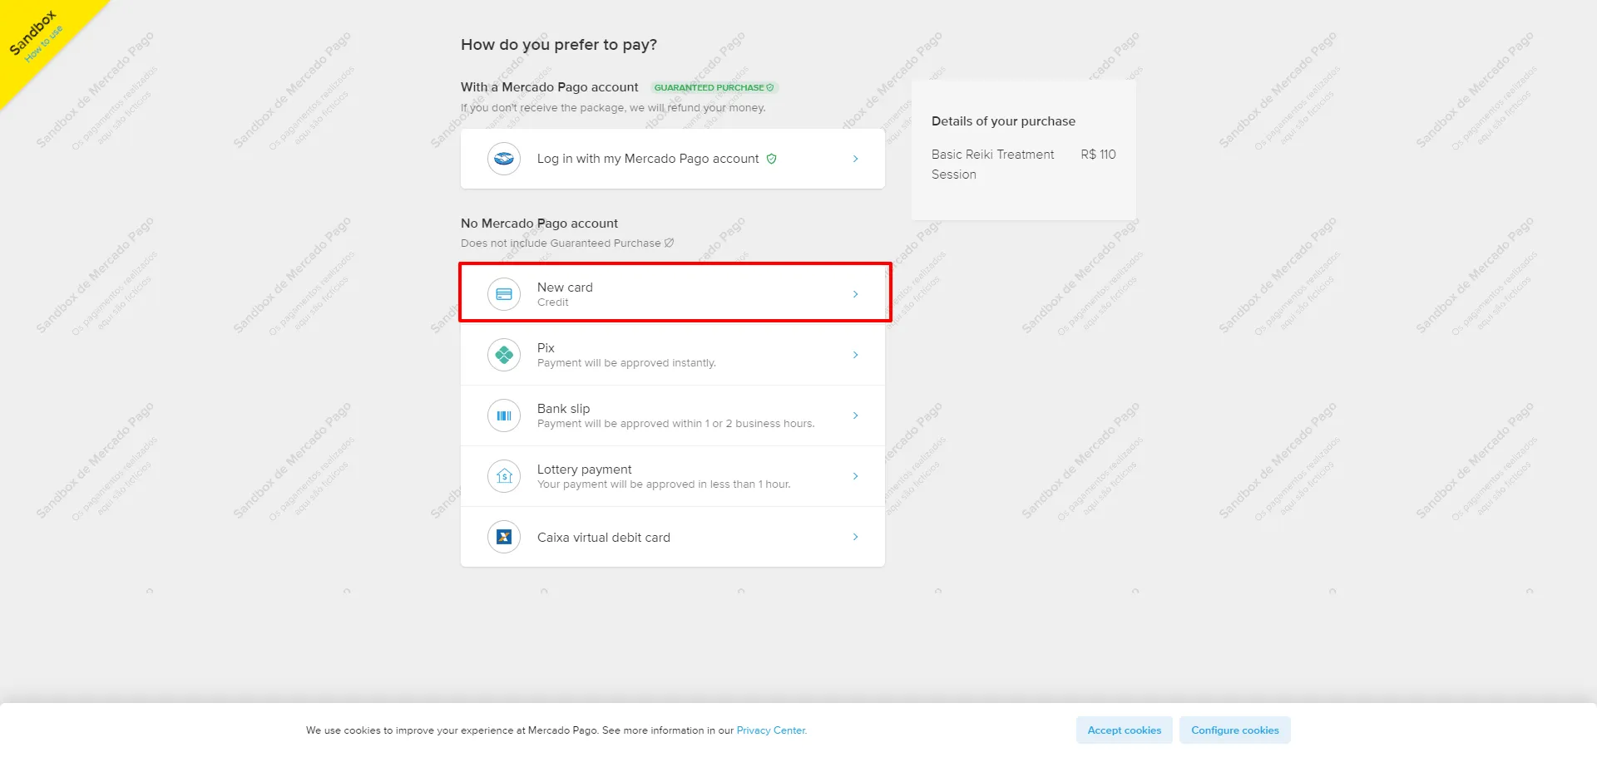
Task: Click the Mercado Pago handshake logo icon
Action: tap(504, 159)
